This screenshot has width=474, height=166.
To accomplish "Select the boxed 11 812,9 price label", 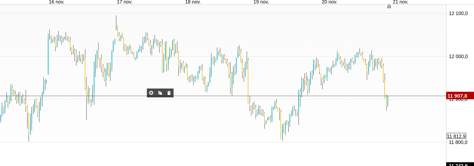I will pos(456,136).
